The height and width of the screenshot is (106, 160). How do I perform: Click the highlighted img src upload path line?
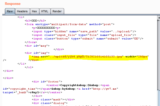[90, 57]
